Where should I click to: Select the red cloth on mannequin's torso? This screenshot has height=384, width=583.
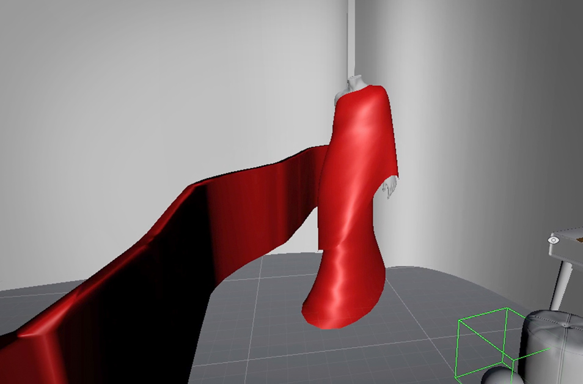click(x=361, y=135)
